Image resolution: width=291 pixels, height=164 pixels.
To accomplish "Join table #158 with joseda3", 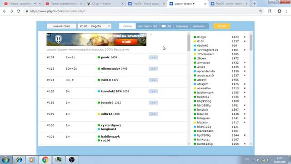I will click(153, 103).
